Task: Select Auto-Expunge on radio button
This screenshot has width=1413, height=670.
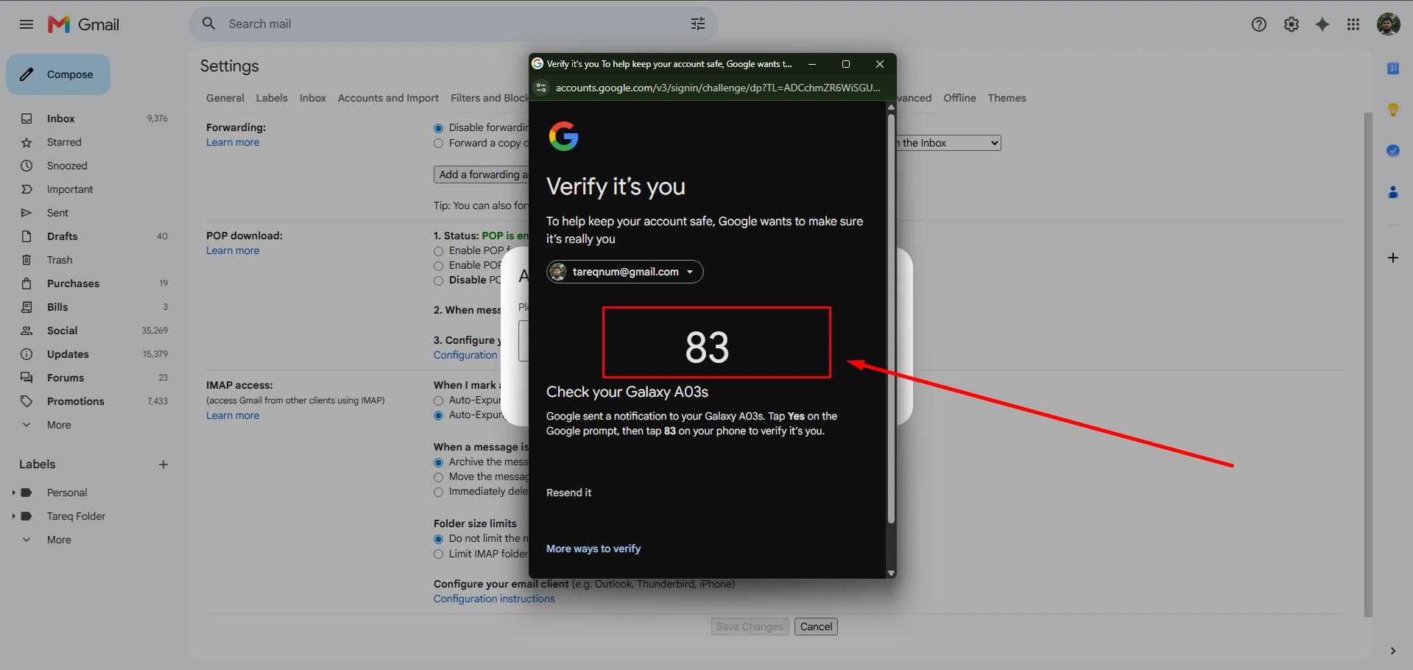Action: 439,401
